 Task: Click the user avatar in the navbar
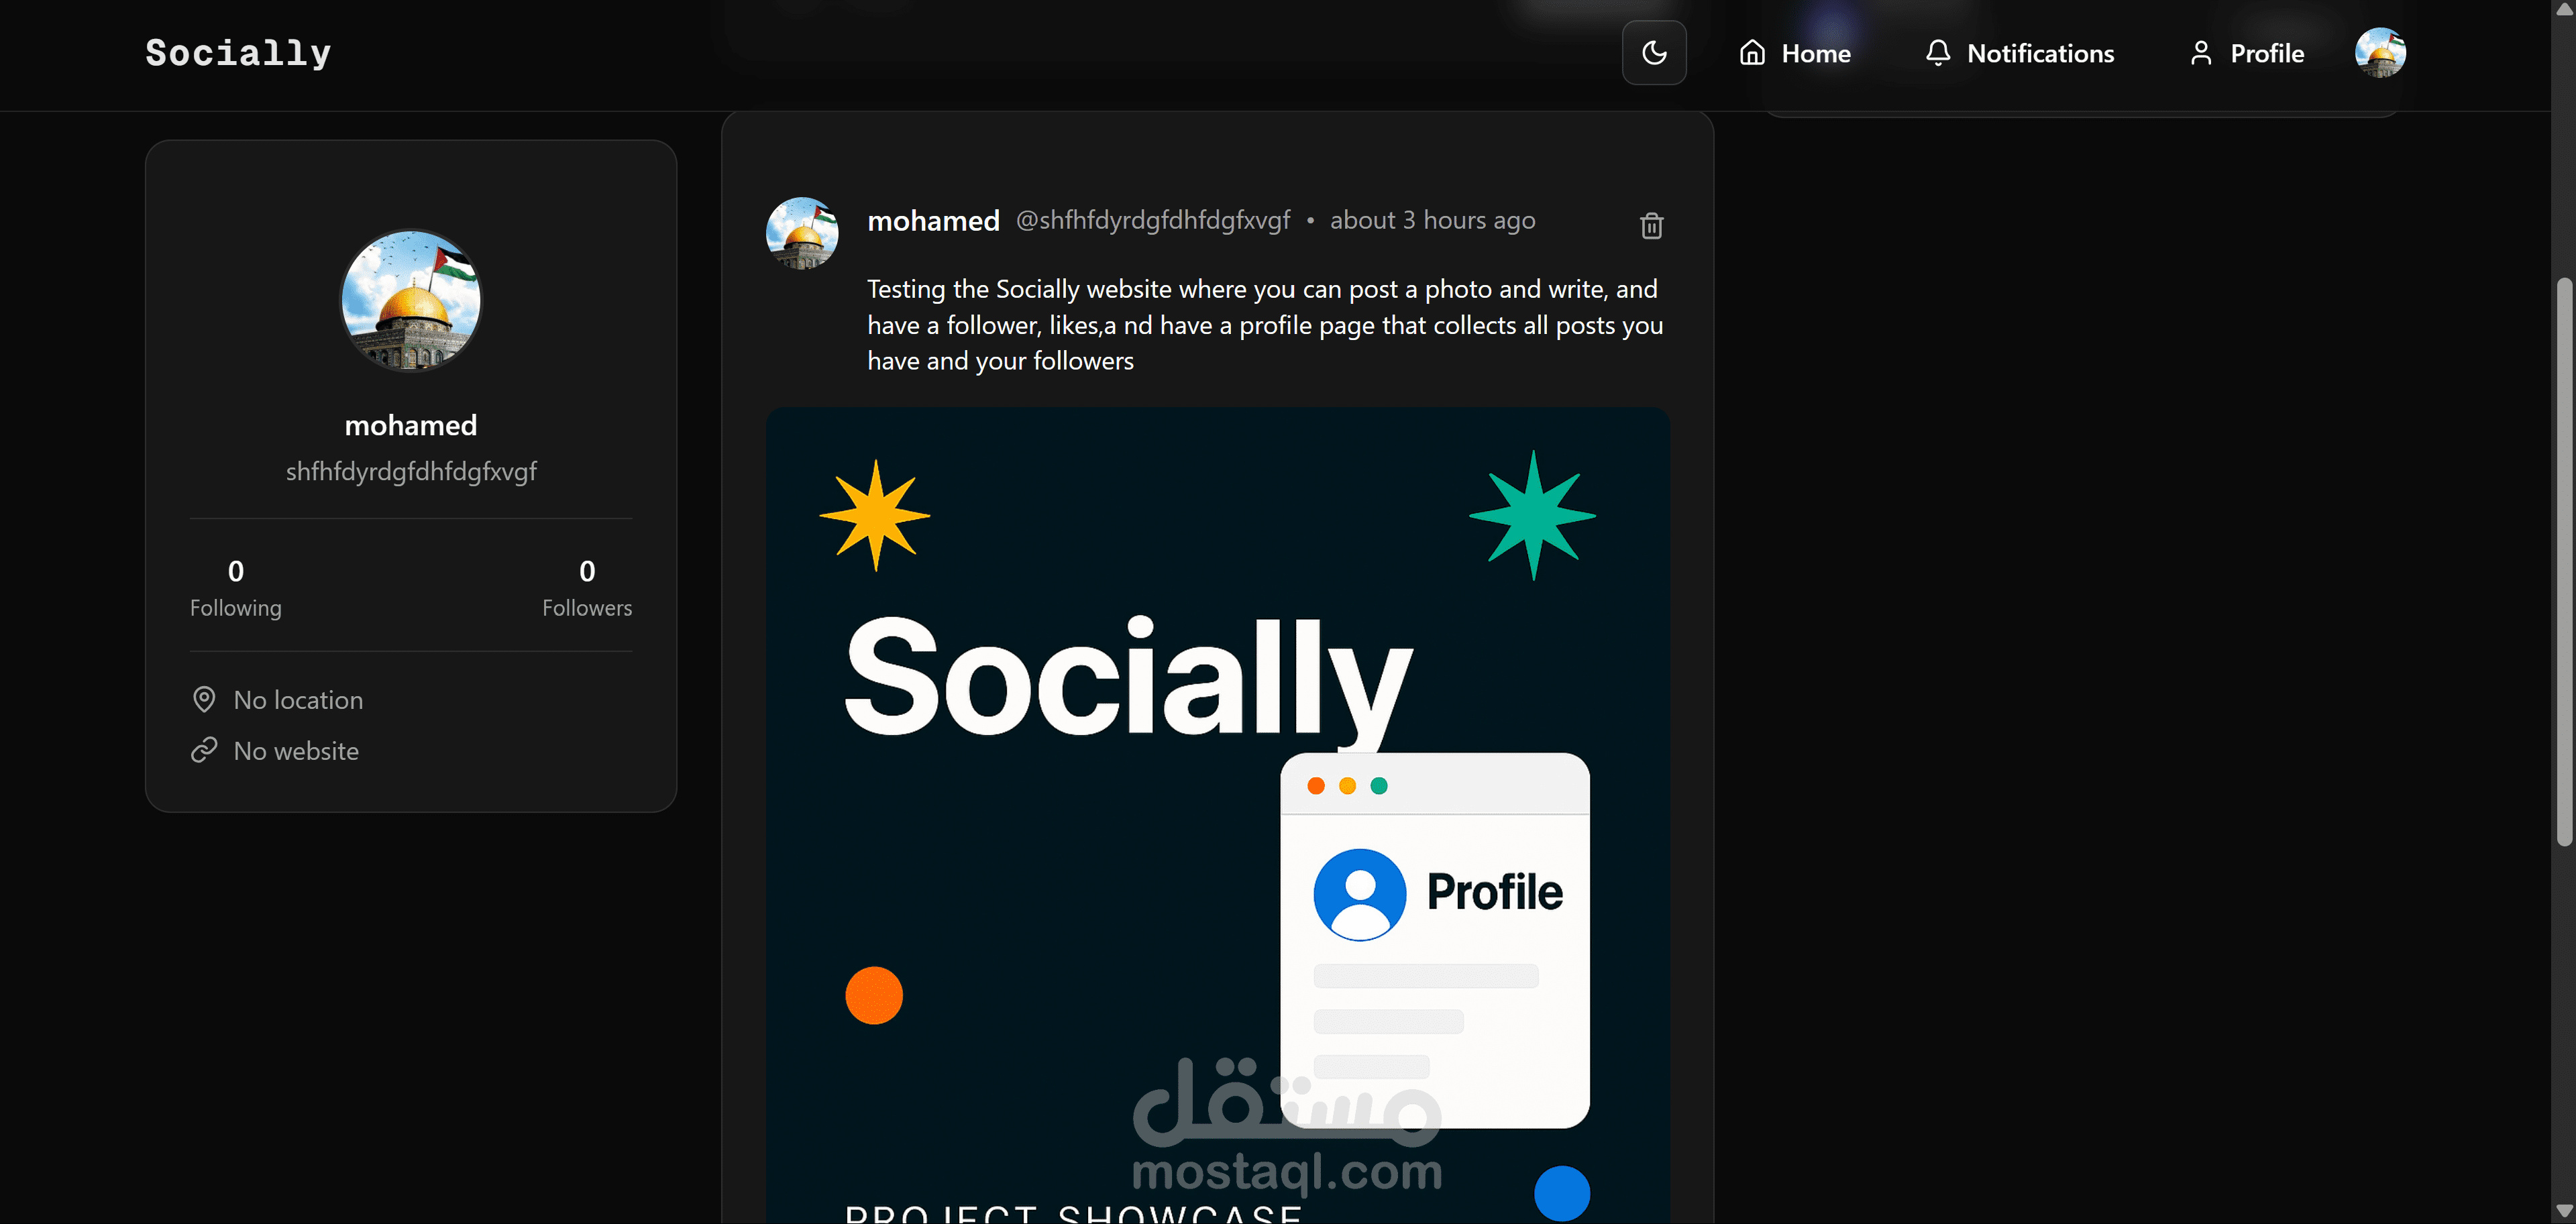[2380, 52]
